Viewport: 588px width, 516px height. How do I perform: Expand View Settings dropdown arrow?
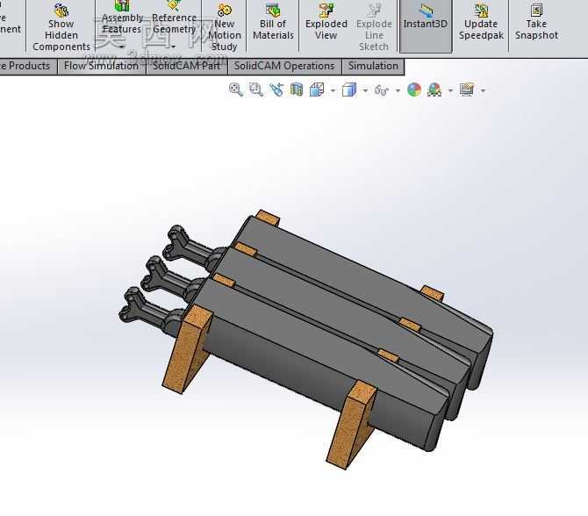coord(483,90)
